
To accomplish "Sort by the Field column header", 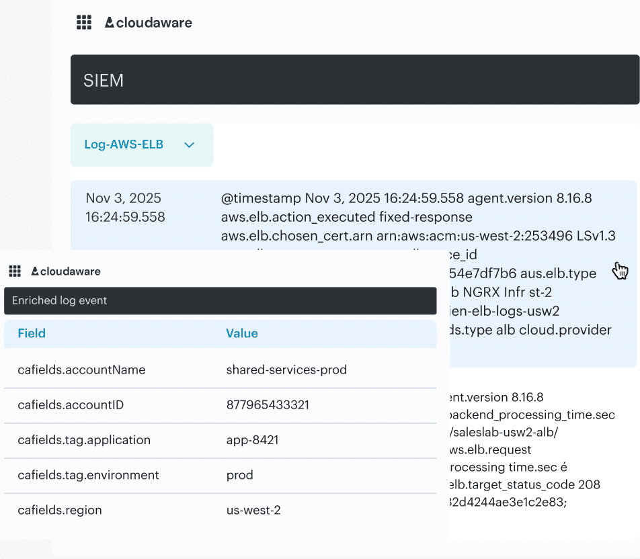I will 32,333.
